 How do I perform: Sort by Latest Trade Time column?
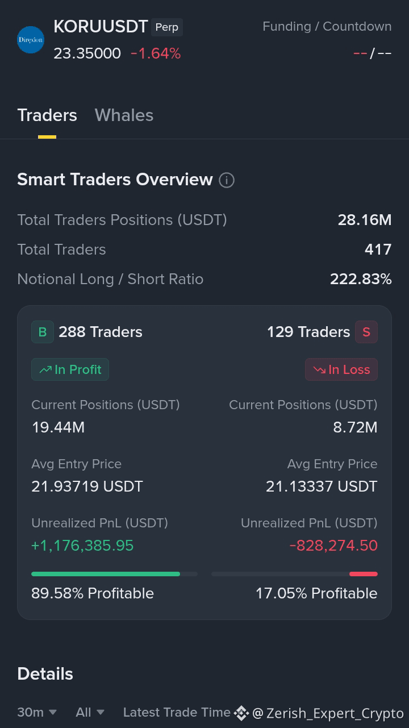[177, 712]
